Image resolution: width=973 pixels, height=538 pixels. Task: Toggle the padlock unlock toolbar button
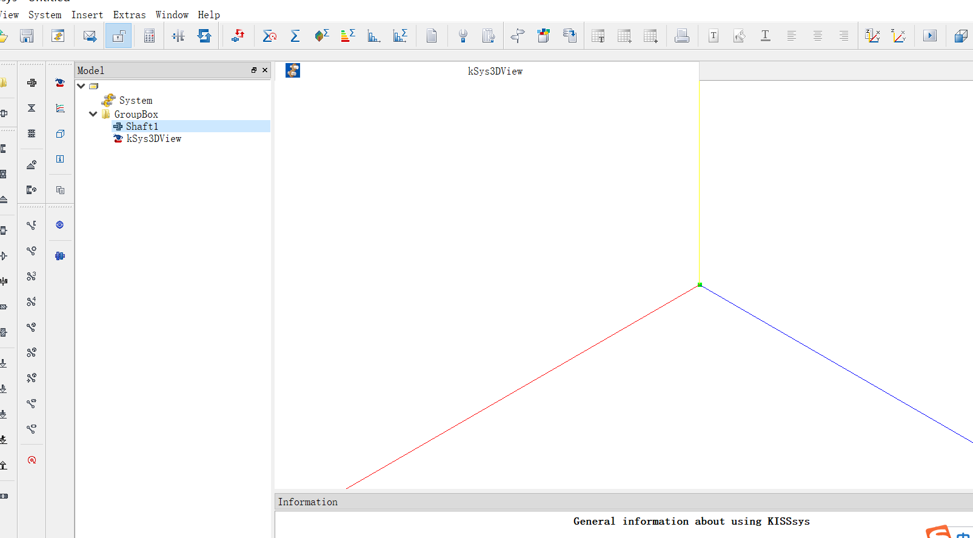(x=118, y=36)
